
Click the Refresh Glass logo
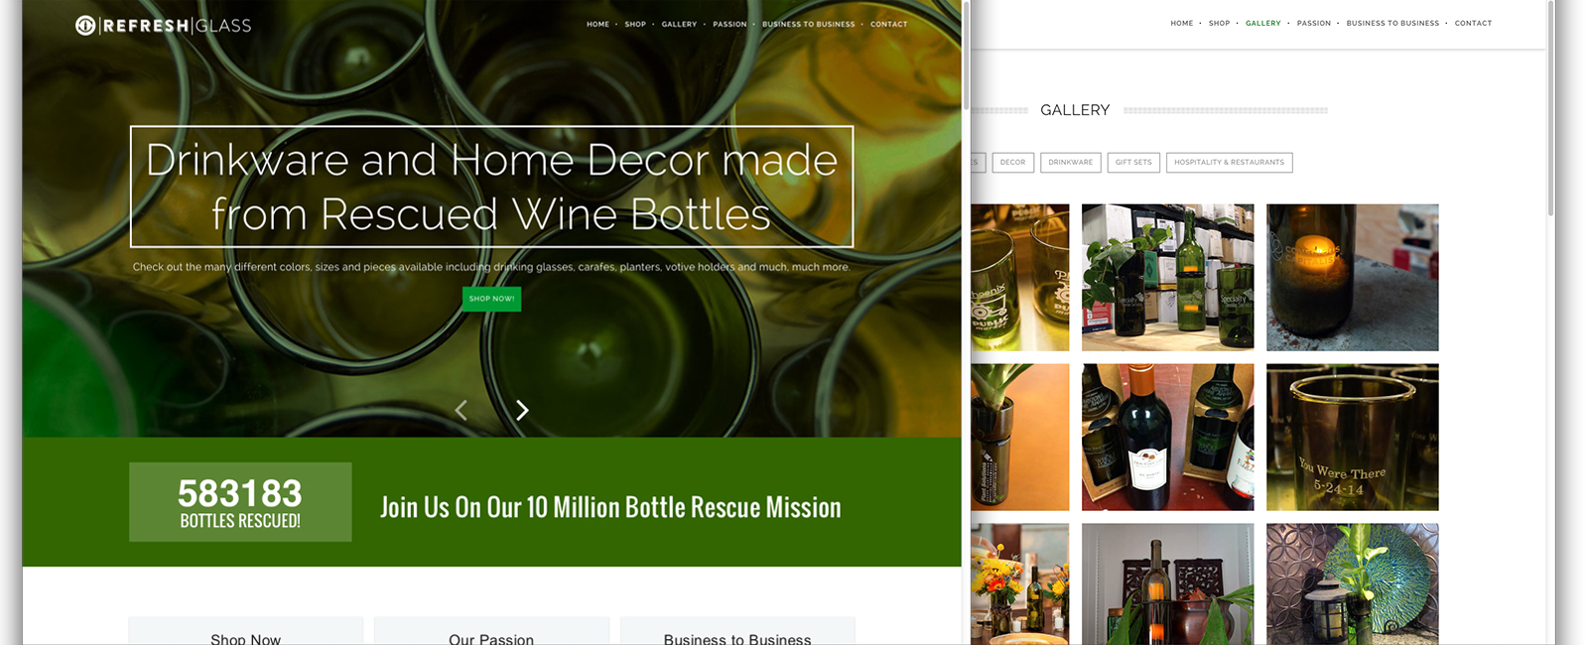point(164,25)
